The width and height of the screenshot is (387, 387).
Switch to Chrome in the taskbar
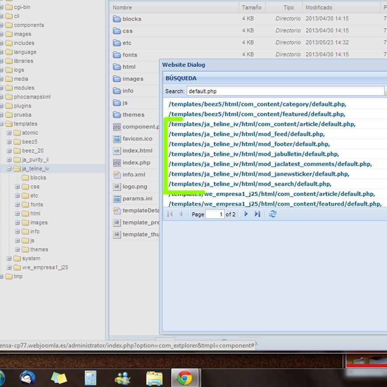click(185, 378)
